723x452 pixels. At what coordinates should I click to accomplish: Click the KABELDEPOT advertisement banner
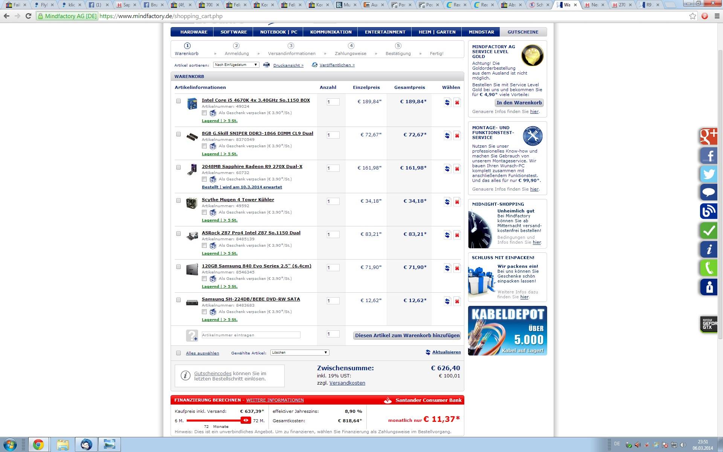click(x=507, y=331)
